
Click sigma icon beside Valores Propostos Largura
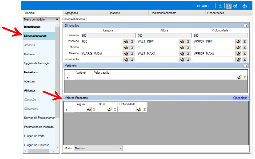pyautogui.click(x=94, y=110)
